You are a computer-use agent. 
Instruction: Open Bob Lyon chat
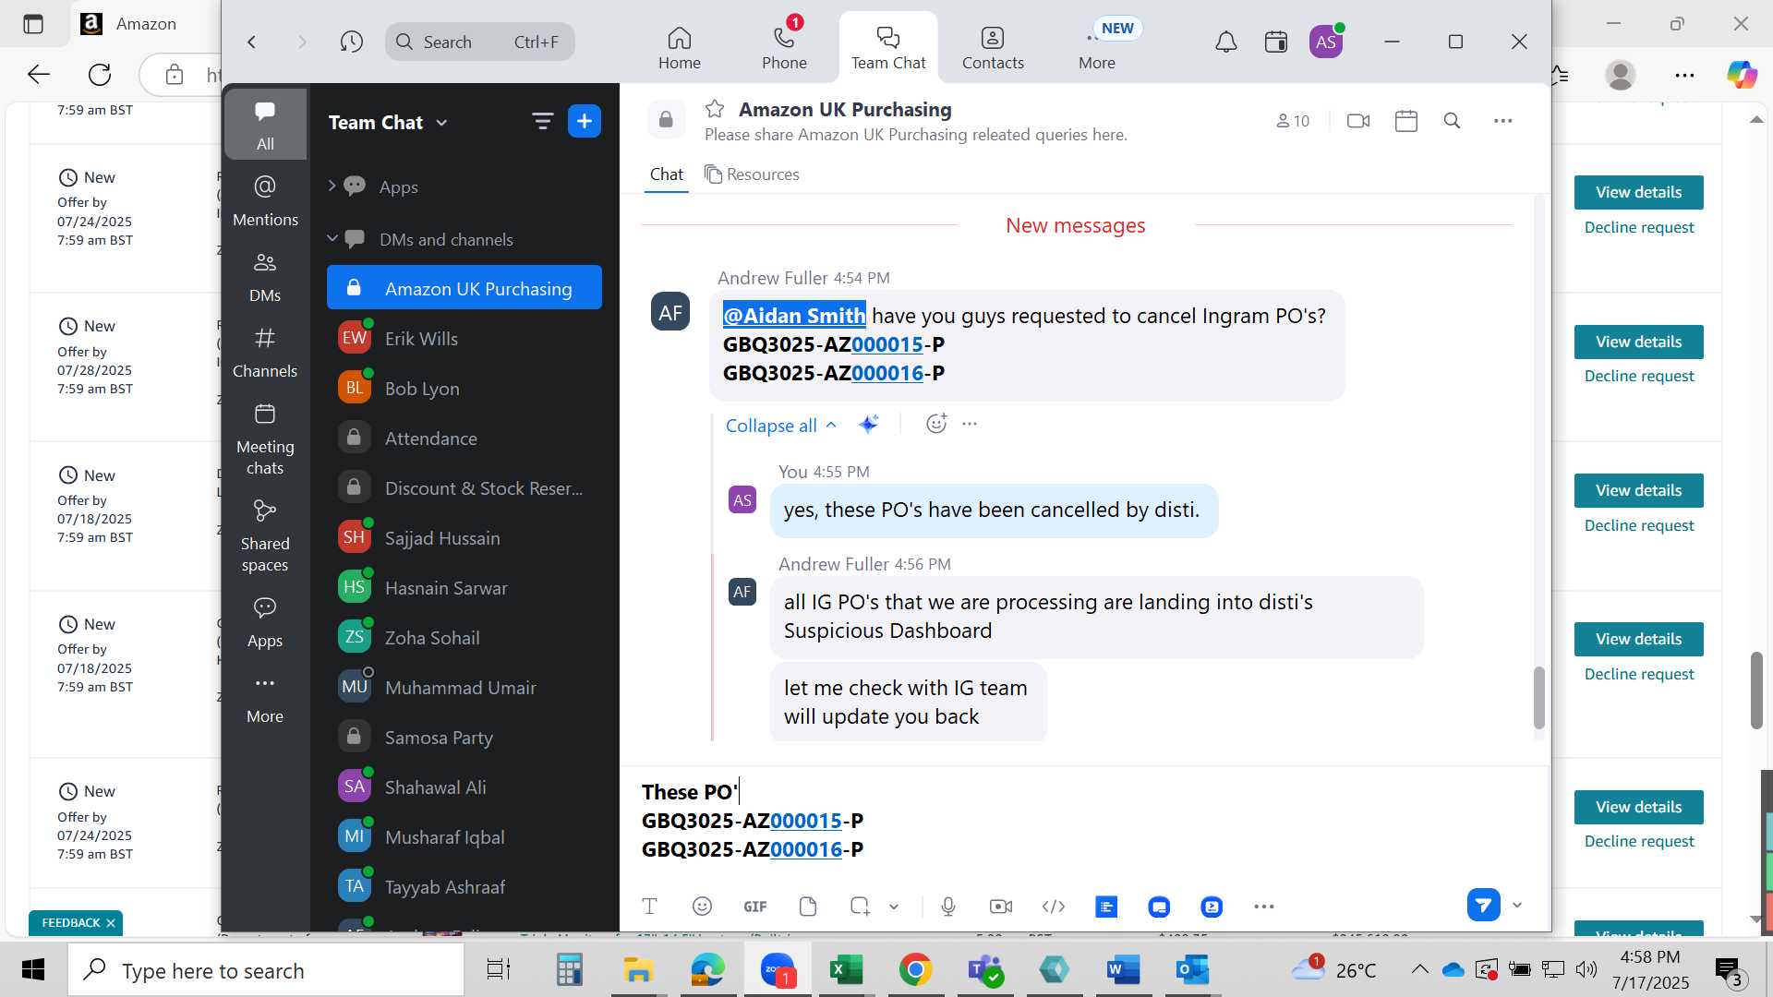point(464,388)
